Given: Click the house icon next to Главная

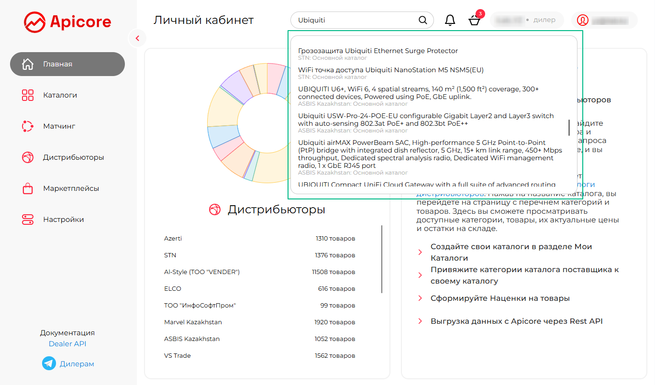Looking at the screenshot, I should point(28,64).
